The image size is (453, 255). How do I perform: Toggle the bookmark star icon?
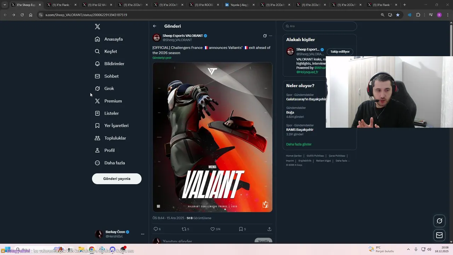pos(398,15)
